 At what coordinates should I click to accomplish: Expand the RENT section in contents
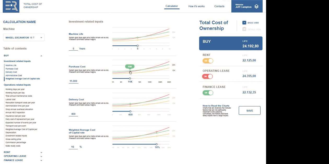(x=41, y=152)
